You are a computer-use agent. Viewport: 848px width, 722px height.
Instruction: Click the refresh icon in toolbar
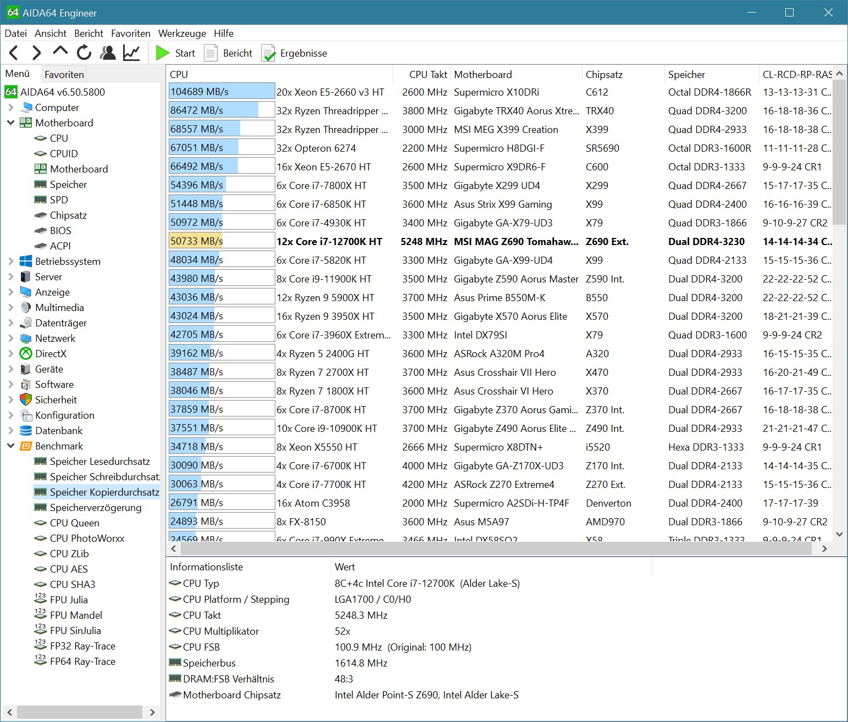[x=84, y=53]
